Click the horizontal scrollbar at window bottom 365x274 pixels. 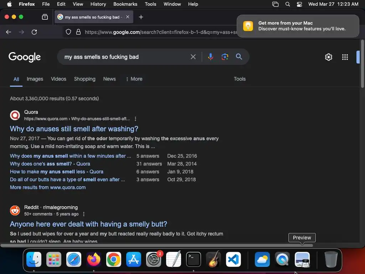pos(156,245)
